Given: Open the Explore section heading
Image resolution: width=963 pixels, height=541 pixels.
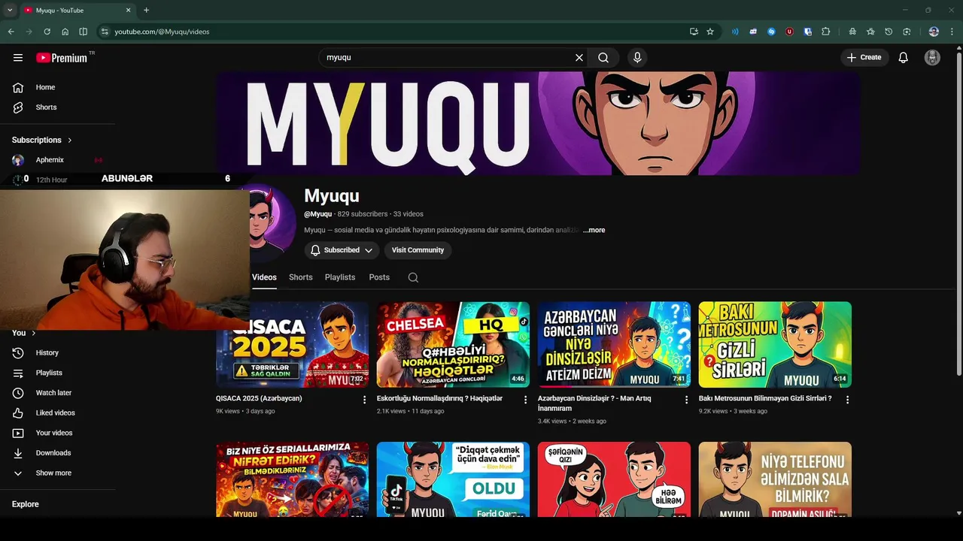Looking at the screenshot, I should (x=25, y=504).
